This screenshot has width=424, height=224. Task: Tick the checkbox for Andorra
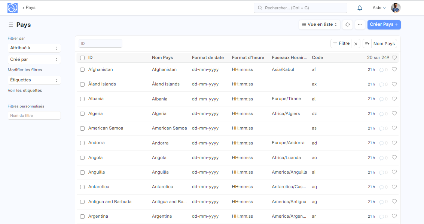pyautogui.click(x=82, y=143)
